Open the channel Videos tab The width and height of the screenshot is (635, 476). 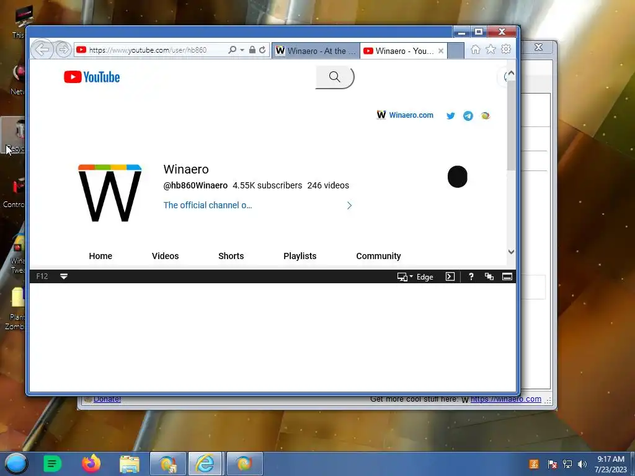[x=165, y=256]
